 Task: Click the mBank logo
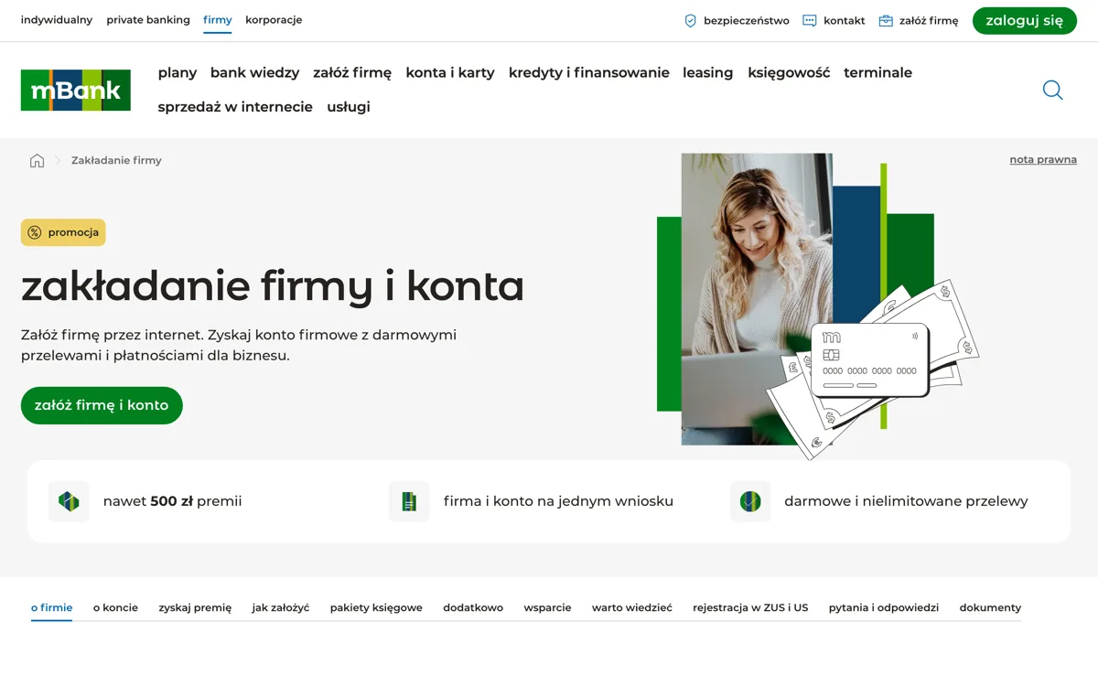(76, 90)
